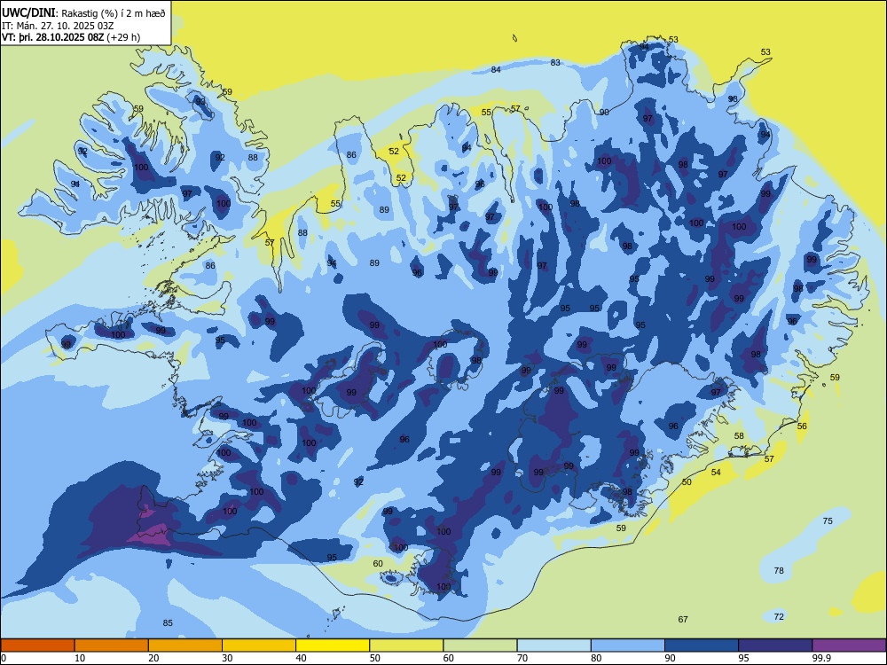Click the legend scale label '99.9'
The image size is (887, 665).
821,658
